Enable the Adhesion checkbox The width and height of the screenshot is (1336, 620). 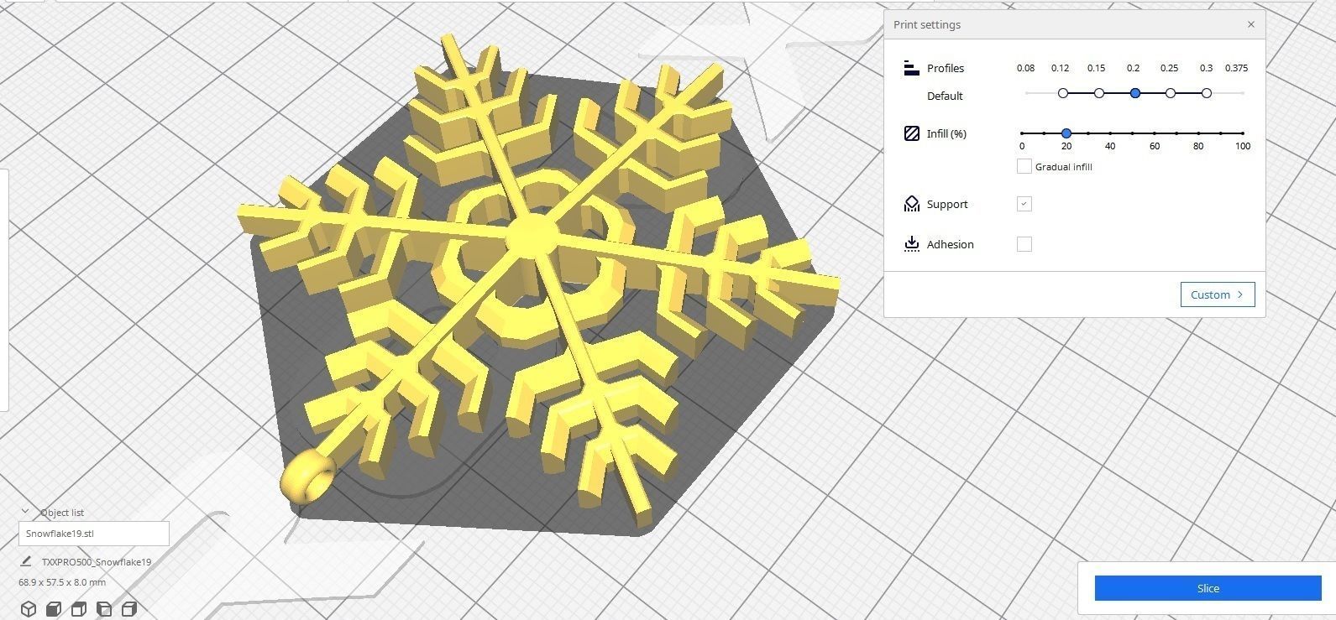click(1024, 244)
